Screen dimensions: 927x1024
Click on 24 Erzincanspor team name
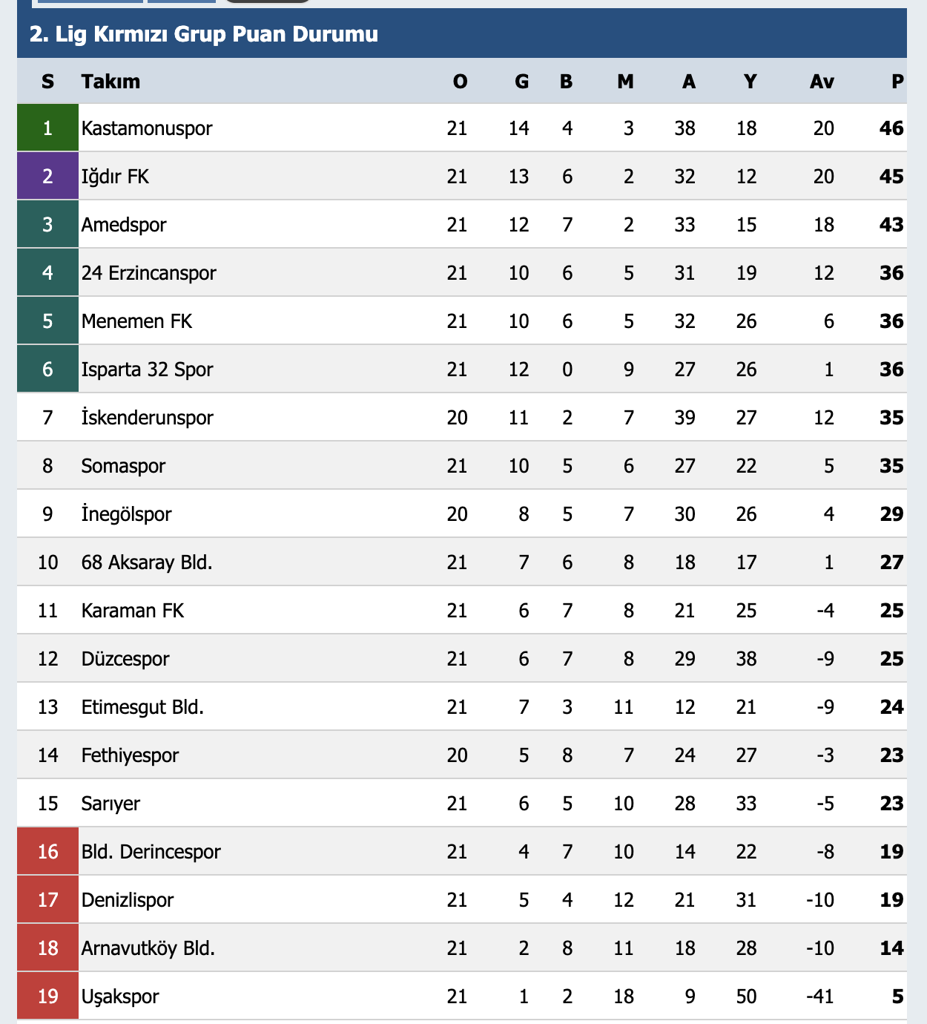148,273
